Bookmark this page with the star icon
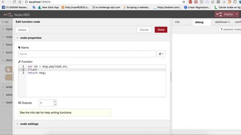 [184, 2]
